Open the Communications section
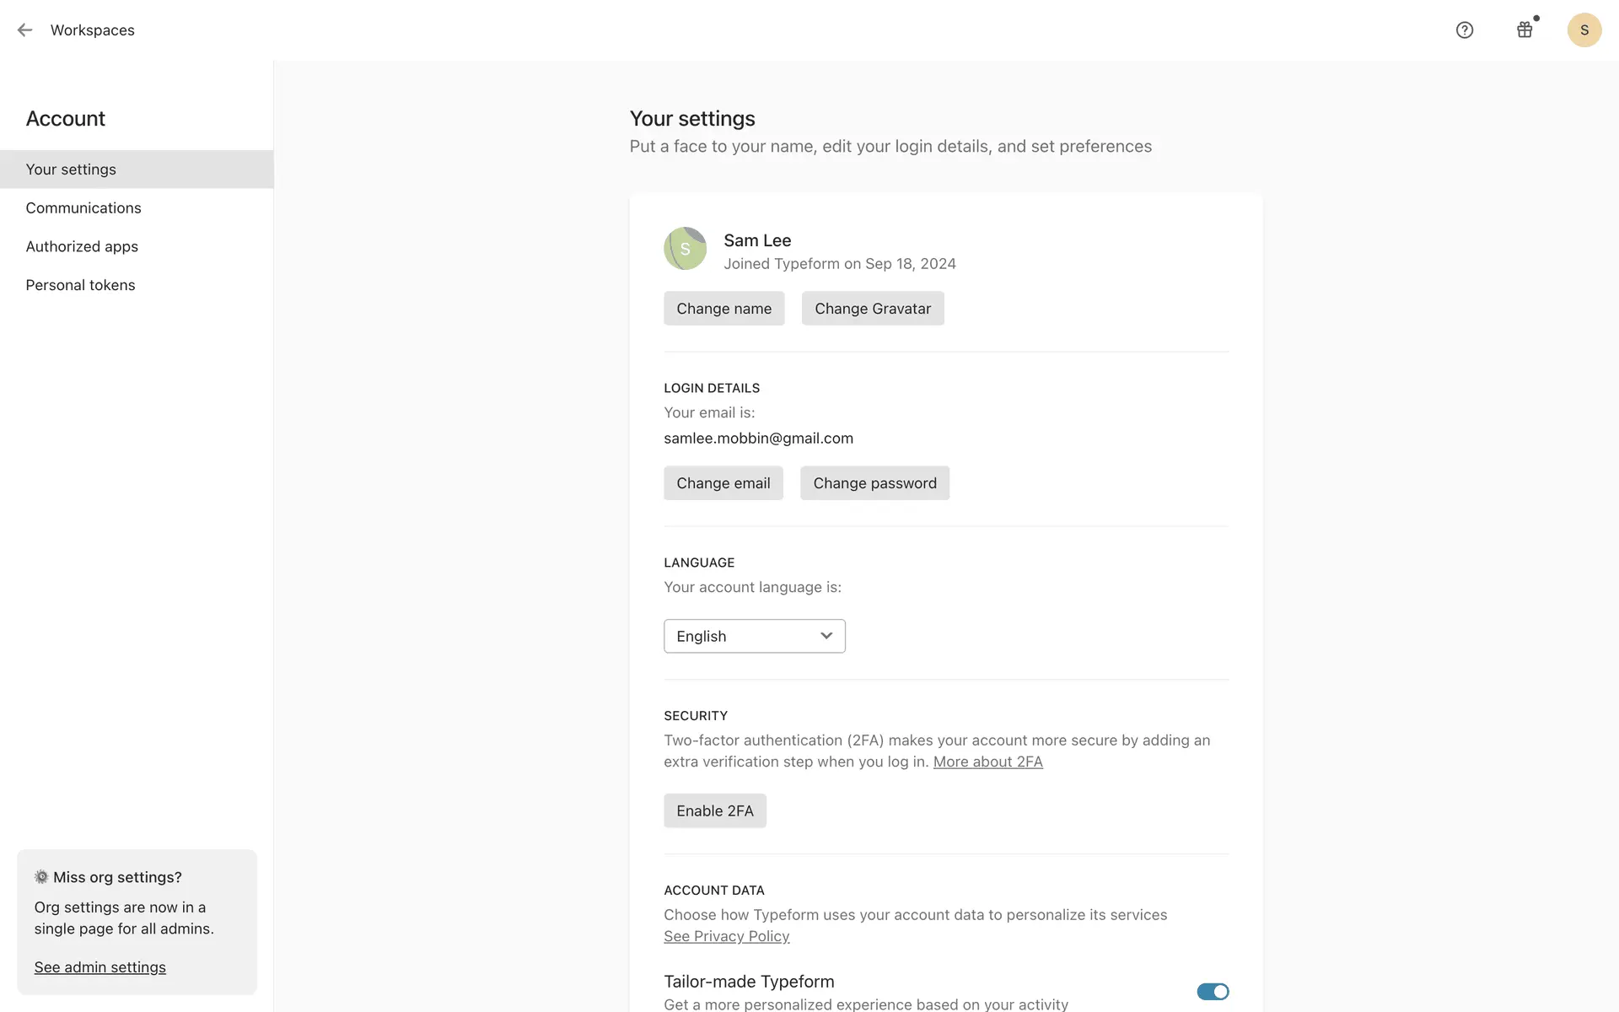This screenshot has height=1012, width=1619. [83, 208]
